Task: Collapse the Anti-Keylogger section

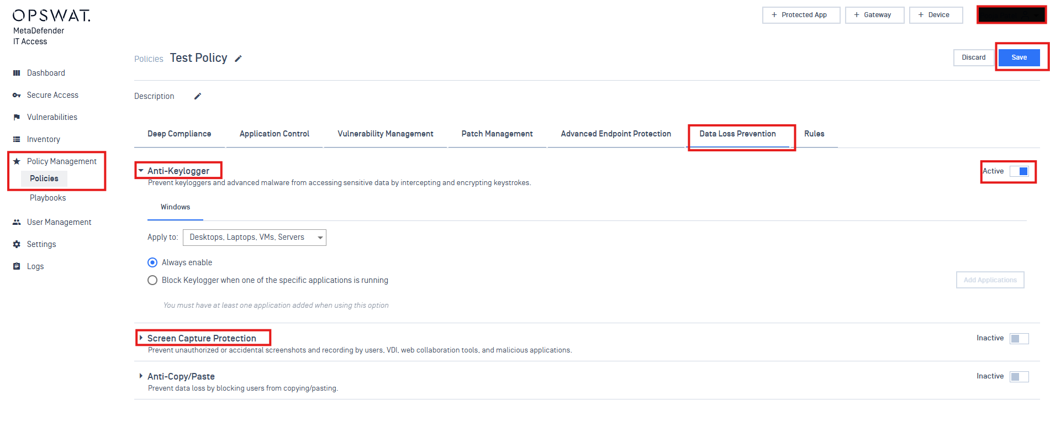Action: pyautogui.click(x=141, y=171)
